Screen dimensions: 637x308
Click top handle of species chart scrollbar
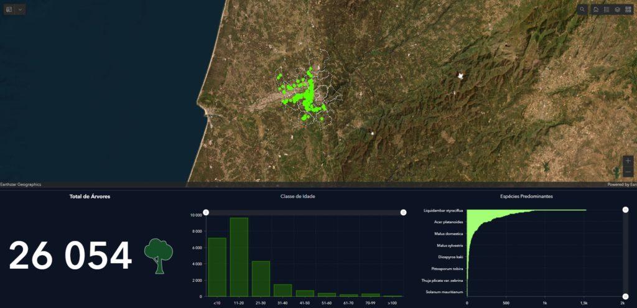(x=625, y=210)
